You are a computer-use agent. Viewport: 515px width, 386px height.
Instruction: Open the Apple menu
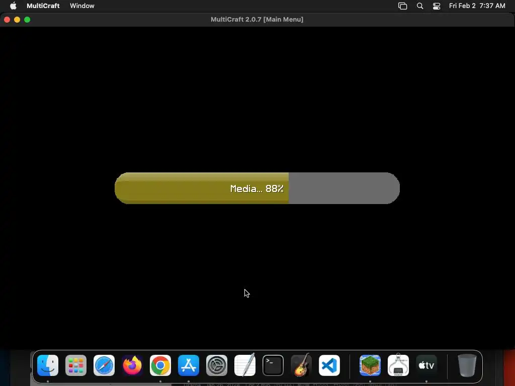point(13,6)
